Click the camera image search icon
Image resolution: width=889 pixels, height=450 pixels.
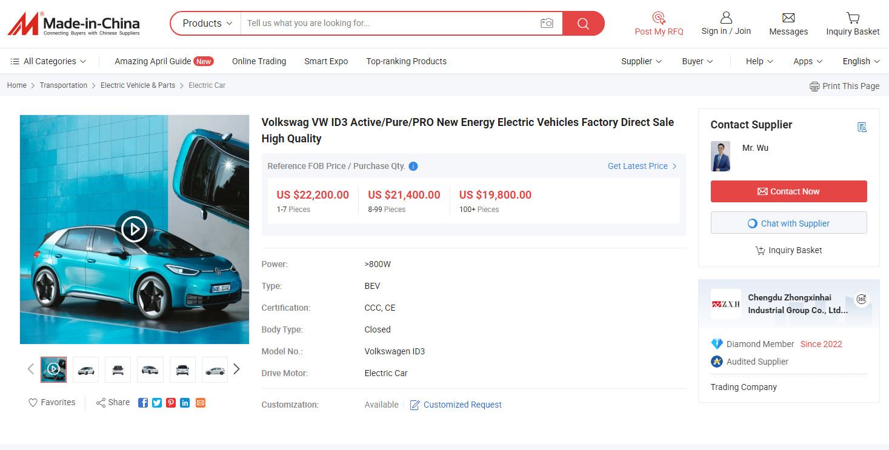(x=547, y=23)
